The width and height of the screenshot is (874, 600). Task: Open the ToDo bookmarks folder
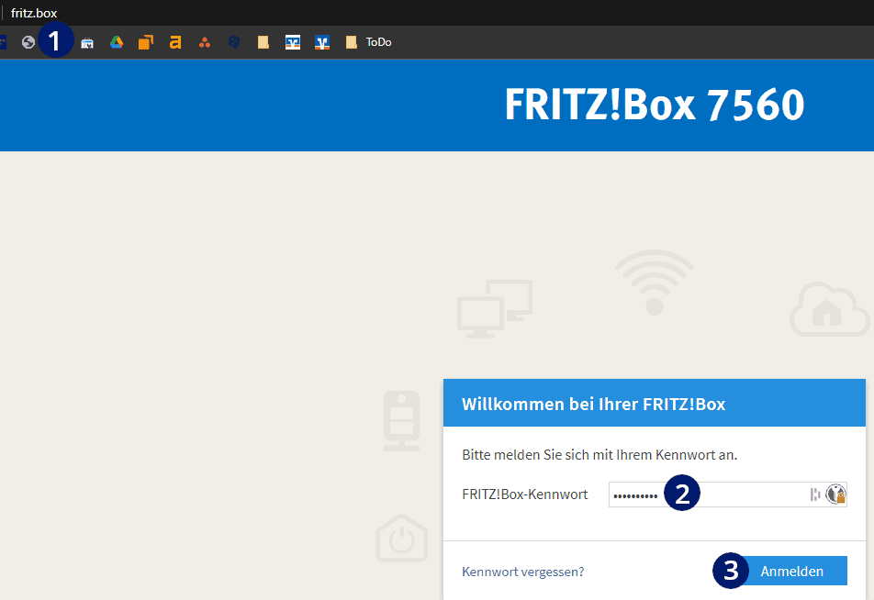pyautogui.click(x=368, y=42)
